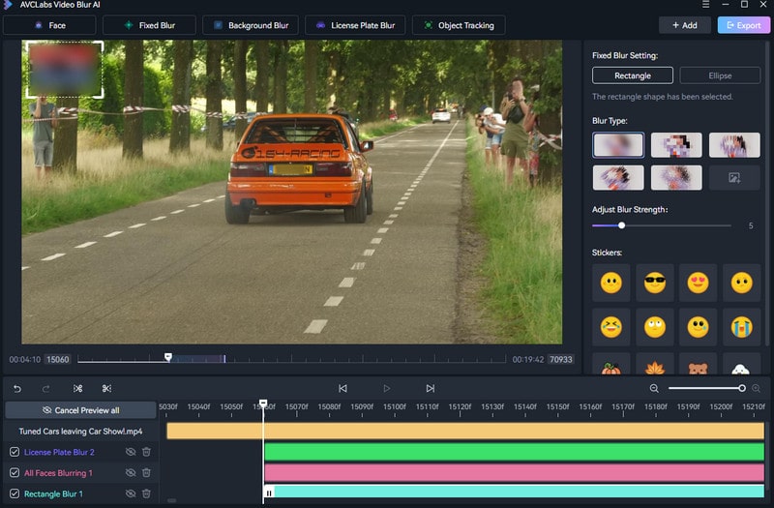The image size is (774, 508).
Task: Choose the first blur type in the second row
Action: (x=618, y=178)
